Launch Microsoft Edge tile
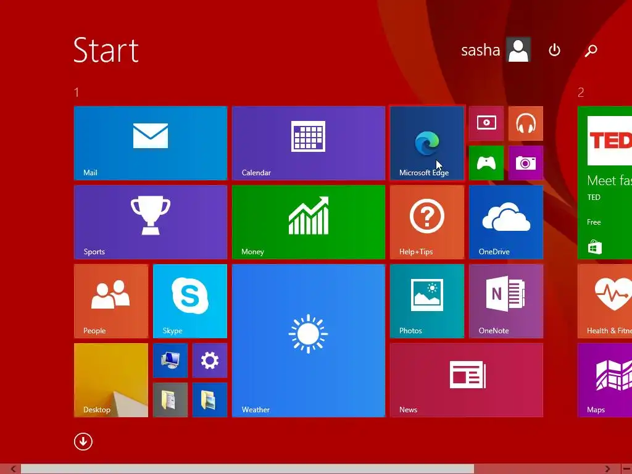Viewport: 632px width, 474px height. point(427,143)
